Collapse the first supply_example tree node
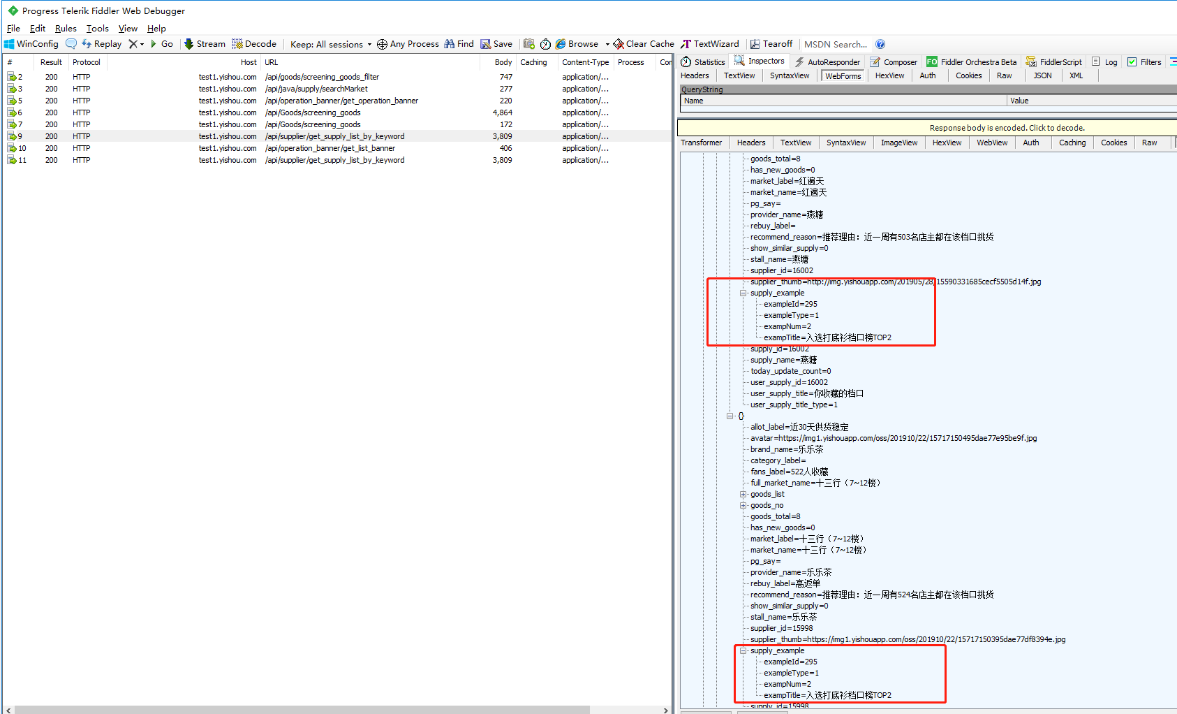This screenshot has height=714, width=1177. 743,293
